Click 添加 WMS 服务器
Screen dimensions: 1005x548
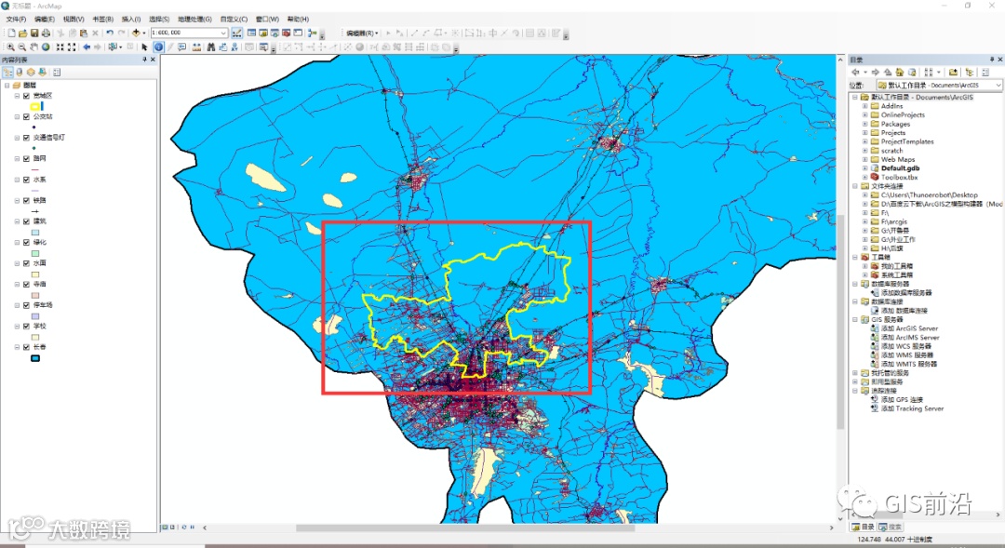pyautogui.click(x=907, y=355)
